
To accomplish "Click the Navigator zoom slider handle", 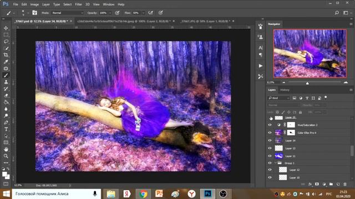I will pos(307,83).
